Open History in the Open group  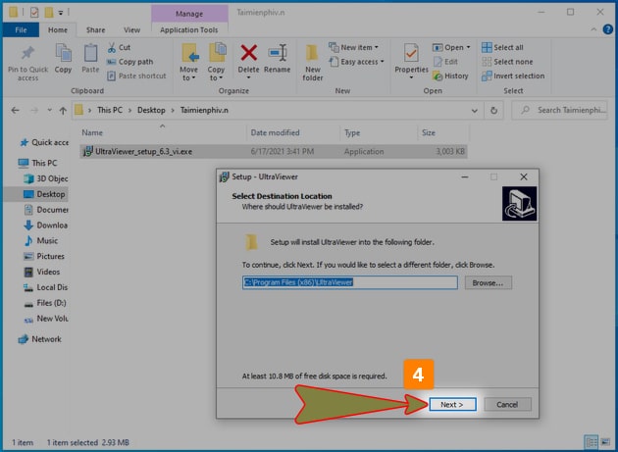coord(450,75)
